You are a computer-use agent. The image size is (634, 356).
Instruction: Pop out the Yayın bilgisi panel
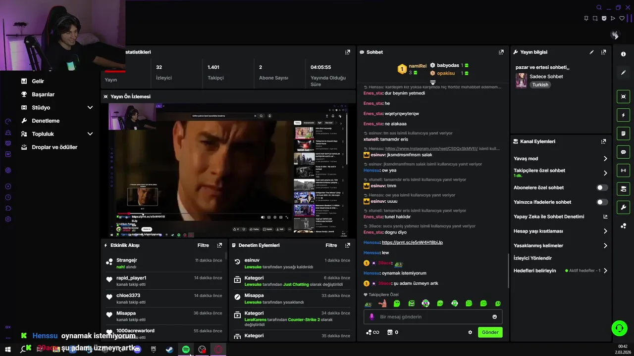[x=603, y=52]
